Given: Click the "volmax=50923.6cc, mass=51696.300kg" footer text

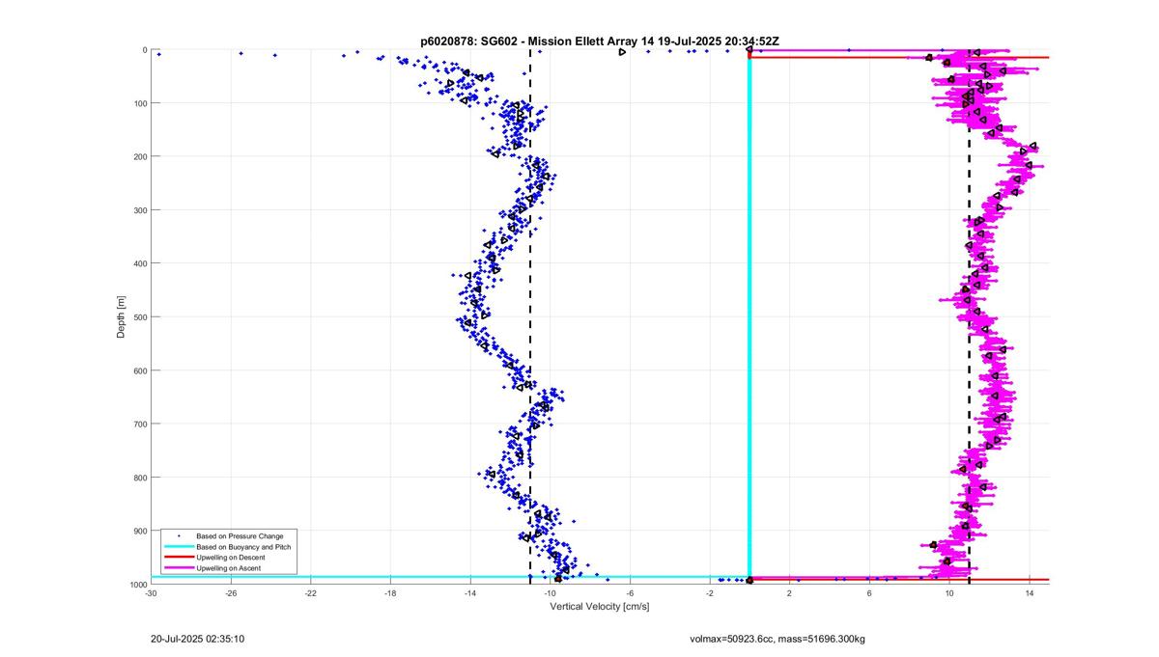Looking at the screenshot, I should click(x=777, y=639).
